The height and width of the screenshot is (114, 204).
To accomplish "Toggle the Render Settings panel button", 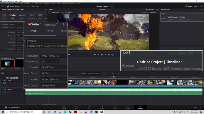I will tap(13, 6).
